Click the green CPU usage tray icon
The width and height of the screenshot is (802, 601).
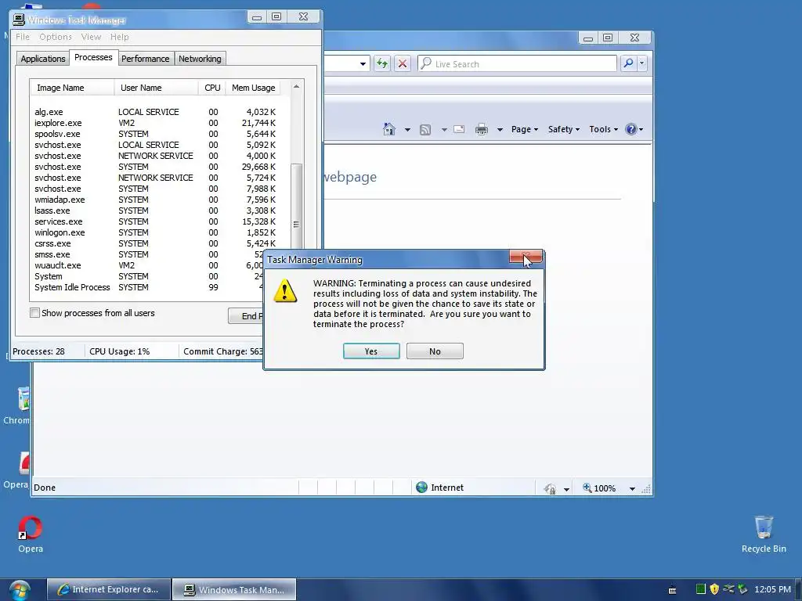click(x=701, y=589)
